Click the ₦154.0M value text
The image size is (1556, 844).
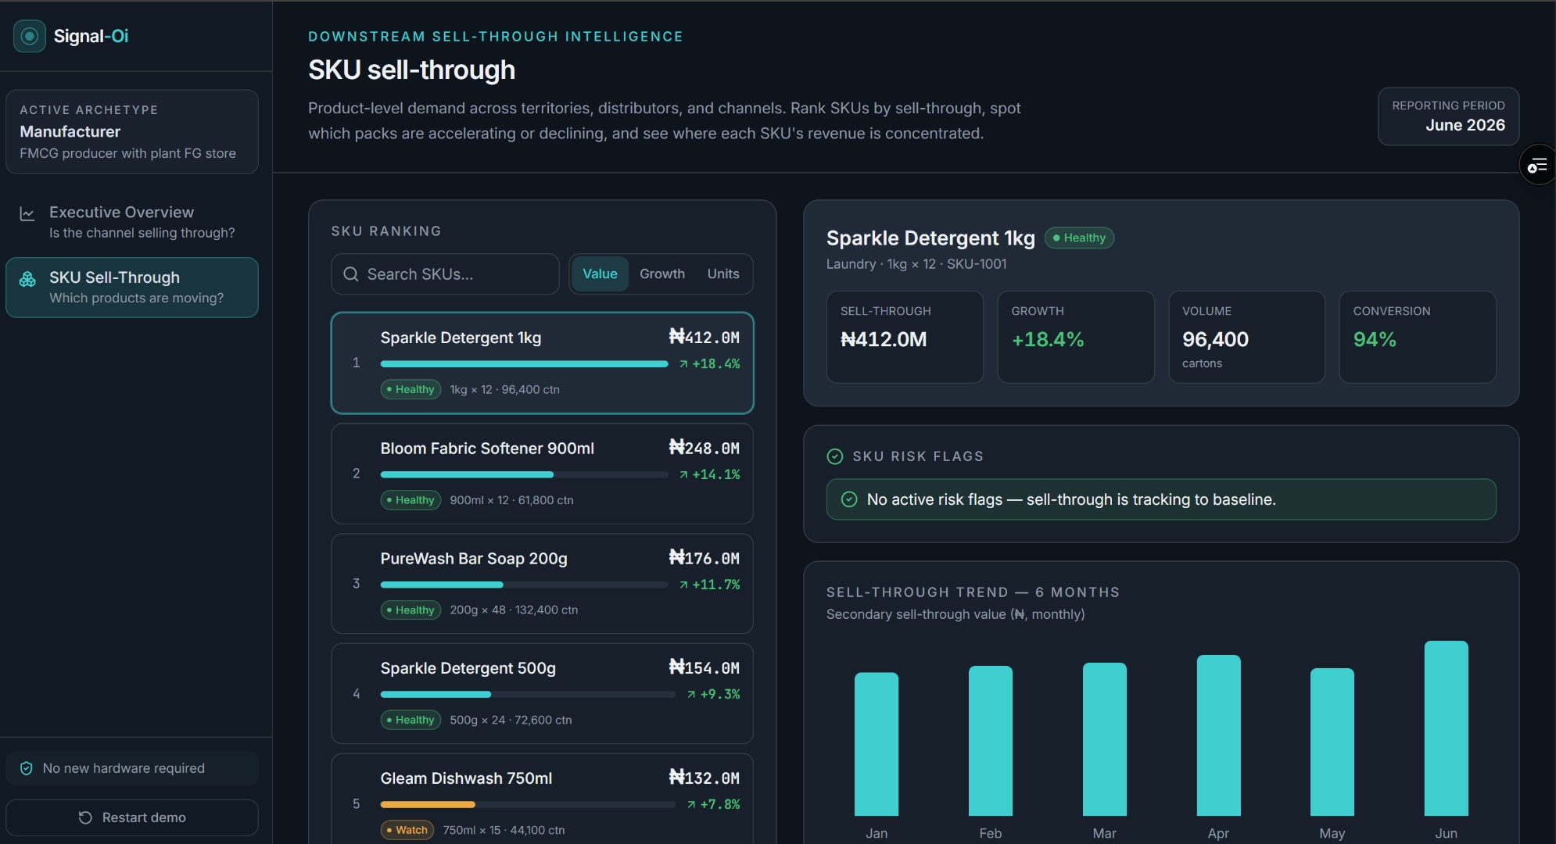(705, 667)
